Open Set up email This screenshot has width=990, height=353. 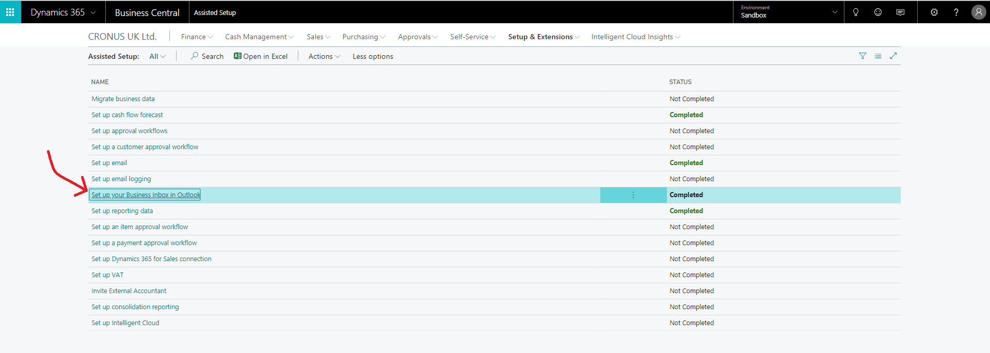[109, 163]
